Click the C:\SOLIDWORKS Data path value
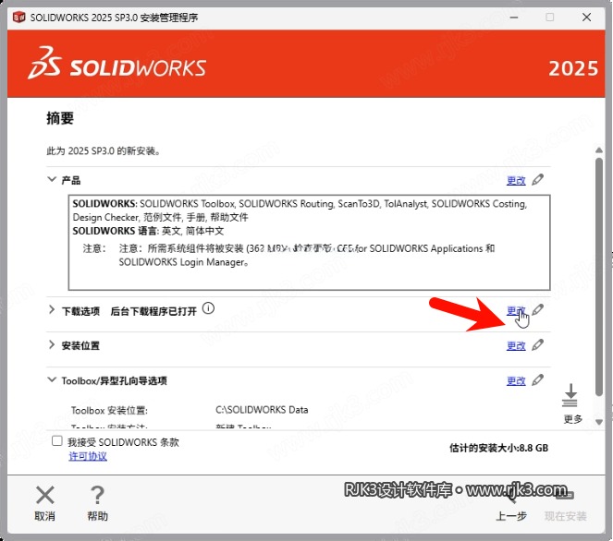Screen dimensions: 613x541 click(262, 410)
